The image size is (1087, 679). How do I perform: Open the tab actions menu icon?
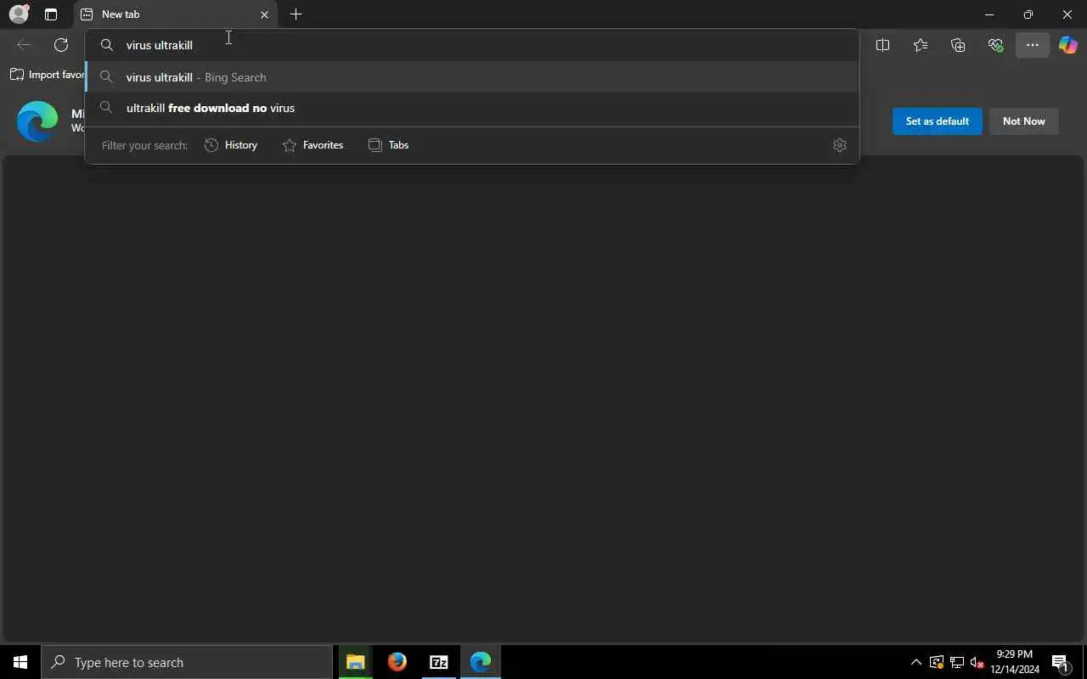(51, 14)
